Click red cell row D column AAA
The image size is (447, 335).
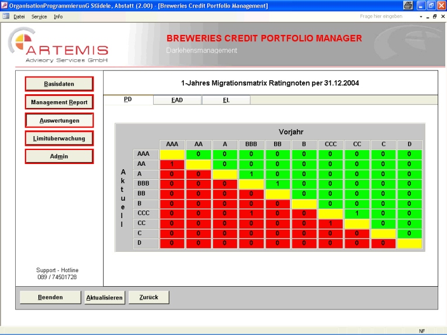(172, 243)
